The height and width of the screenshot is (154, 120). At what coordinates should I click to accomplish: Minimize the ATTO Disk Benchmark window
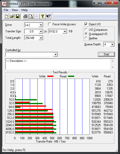click(x=96, y=3)
